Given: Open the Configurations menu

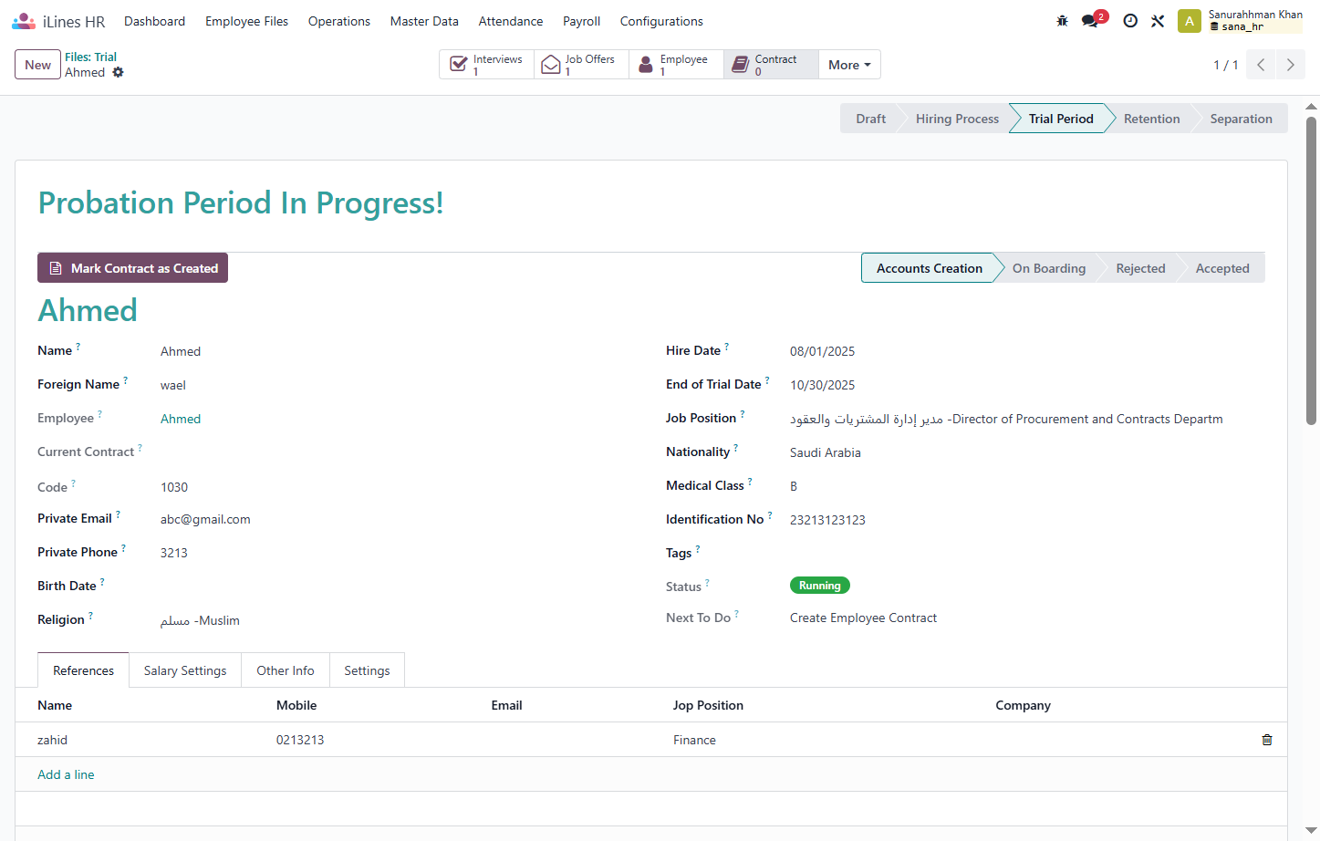Looking at the screenshot, I should pyautogui.click(x=661, y=21).
